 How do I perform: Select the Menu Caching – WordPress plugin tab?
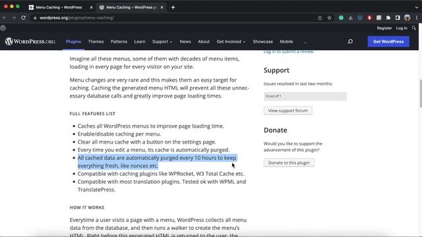tap(131, 7)
